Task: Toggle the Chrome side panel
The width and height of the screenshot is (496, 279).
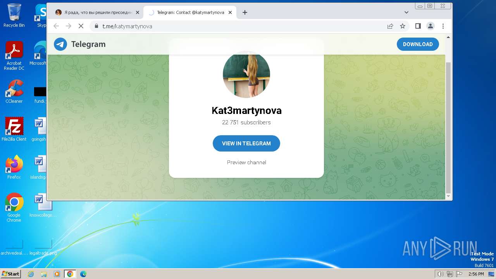Action: (x=418, y=26)
